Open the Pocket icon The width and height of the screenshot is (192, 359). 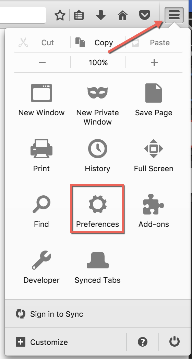(x=145, y=15)
